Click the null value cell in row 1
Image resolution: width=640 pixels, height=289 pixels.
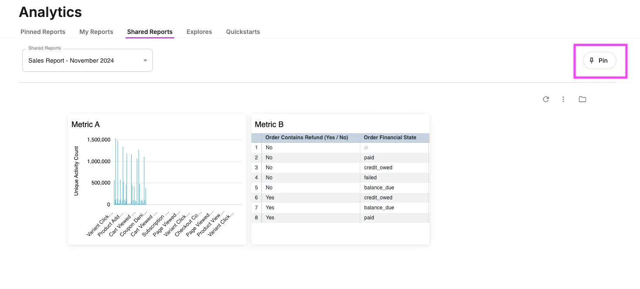394,148
